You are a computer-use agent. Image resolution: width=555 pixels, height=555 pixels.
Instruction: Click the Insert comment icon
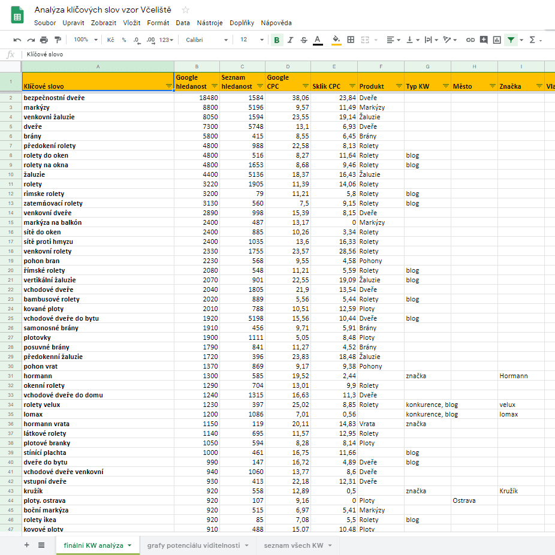point(484,40)
